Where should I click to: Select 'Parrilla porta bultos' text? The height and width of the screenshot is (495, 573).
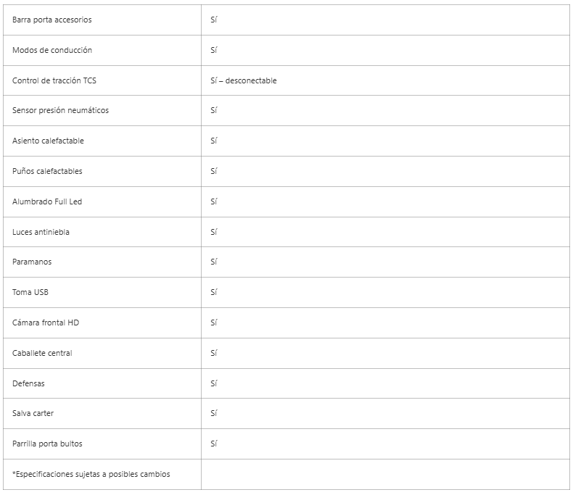click(x=47, y=444)
